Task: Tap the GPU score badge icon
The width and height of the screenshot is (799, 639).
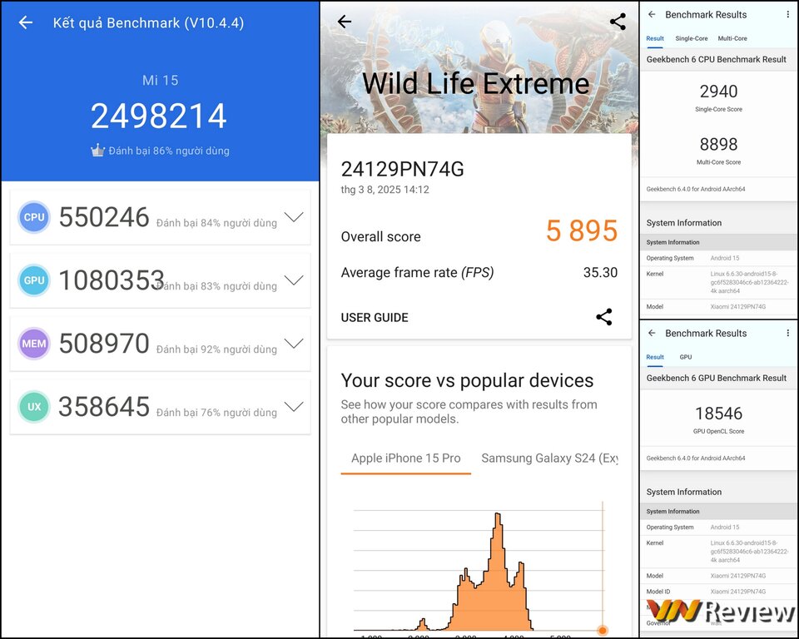Action: pos(34,280)
